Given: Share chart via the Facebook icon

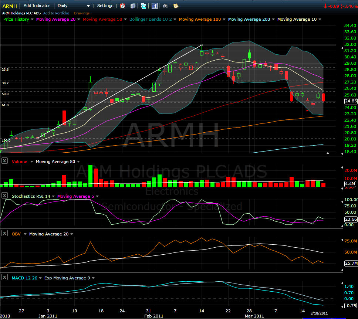Looking at the screenshot, I should click(155, 6).
